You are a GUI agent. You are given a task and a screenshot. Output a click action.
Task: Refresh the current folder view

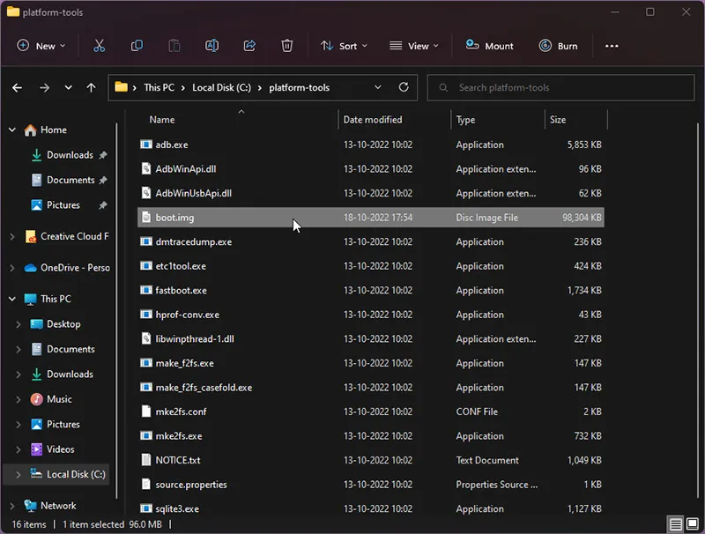click(x=404, y=87)
